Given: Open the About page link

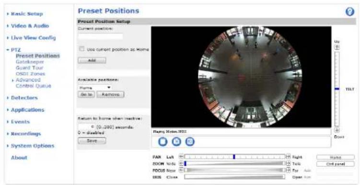Looking at the screenshot, I should point(19,158).
